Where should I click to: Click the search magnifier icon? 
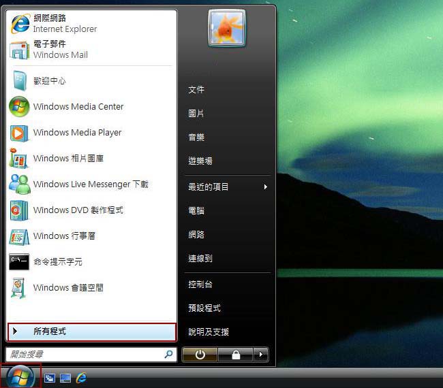pyautogui.click(x=168, y=354)
